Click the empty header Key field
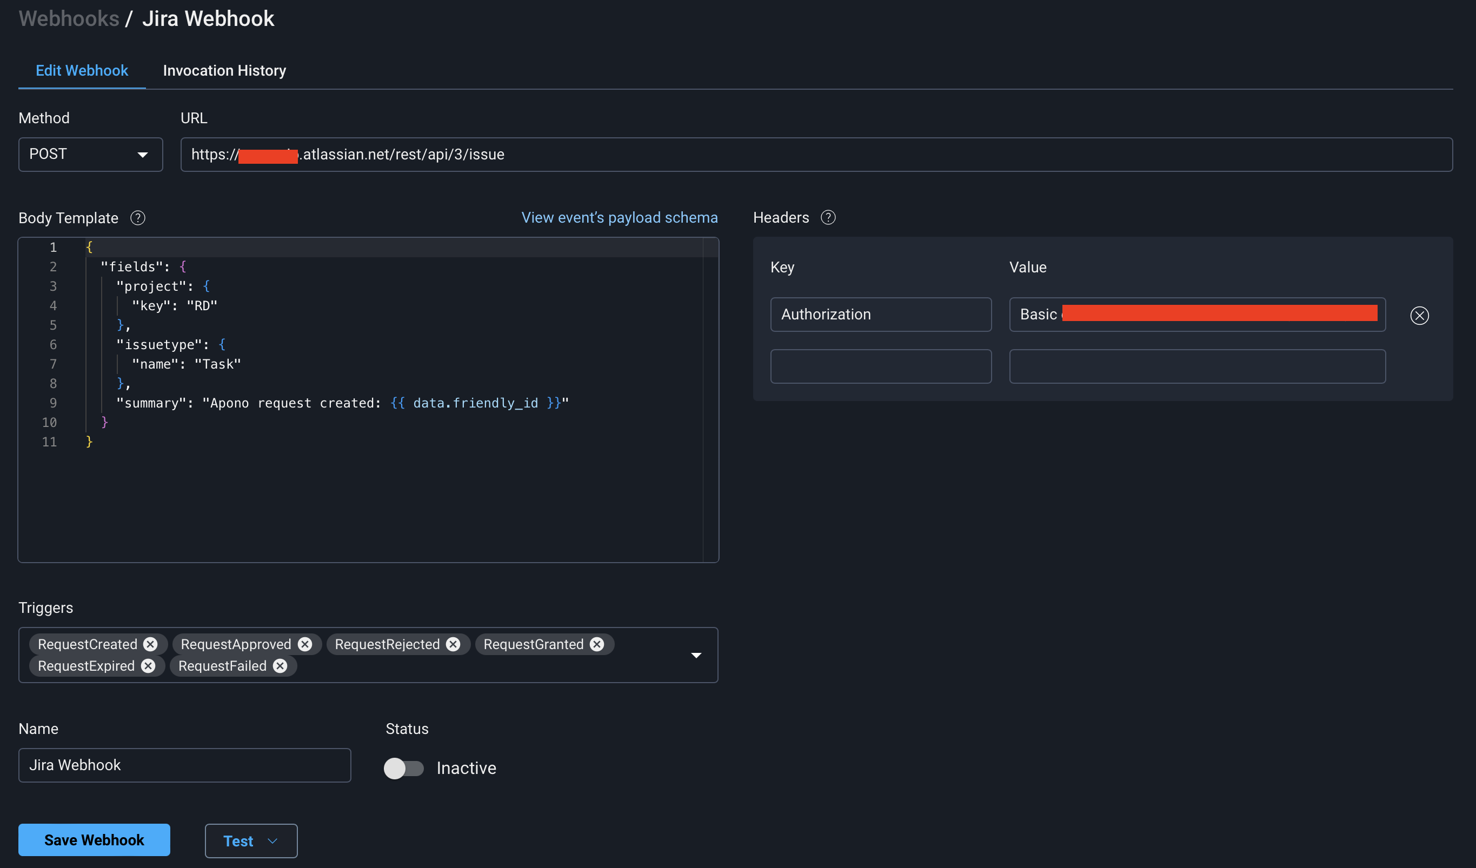The width and height of the screenshot is (1476, 868). coord(880,366)
